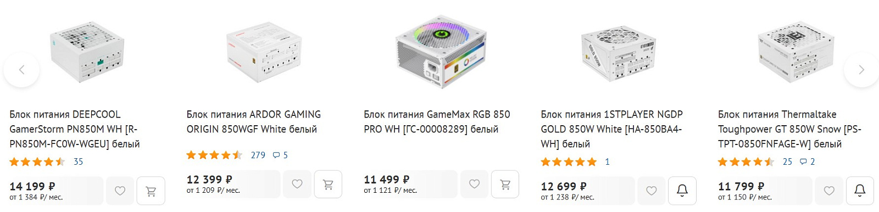The width and height of the screenshot is (879, 212).
Task: Add ARDOR GAMING ORIGIN to cart
Action: (328, 184)
